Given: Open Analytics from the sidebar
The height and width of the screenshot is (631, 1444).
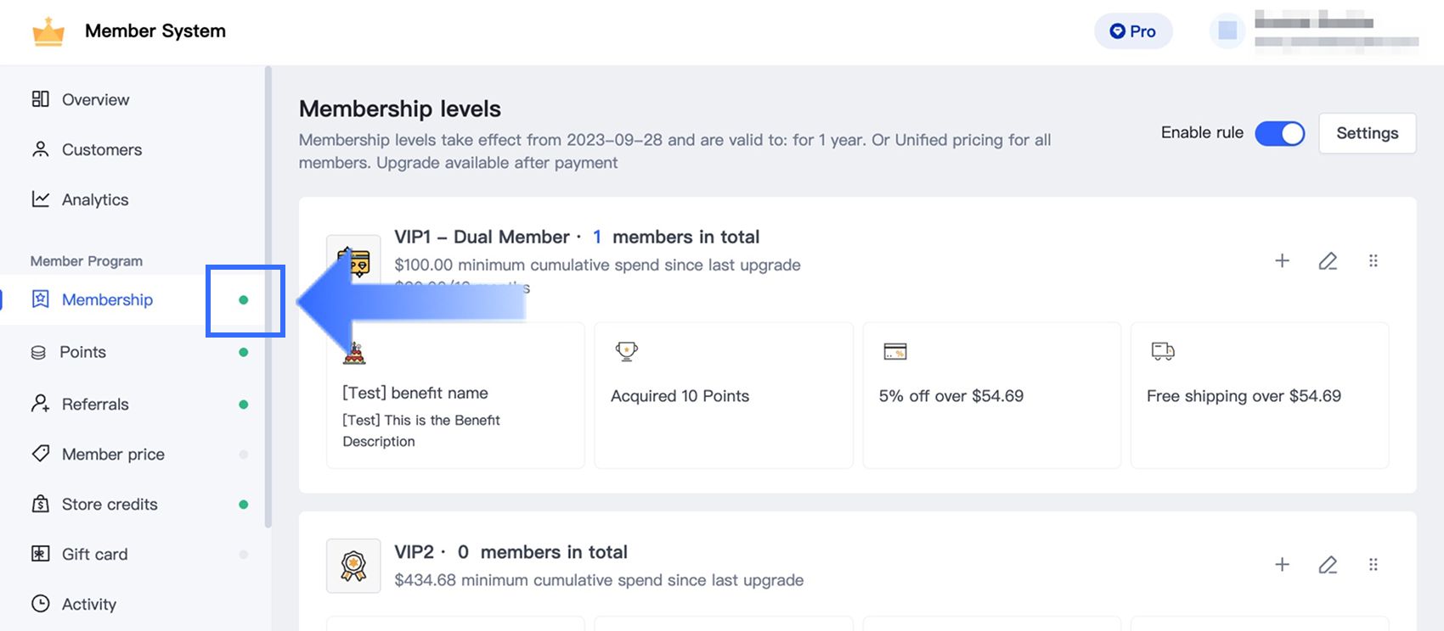Looking at the screenshot, I should point(95,199).
